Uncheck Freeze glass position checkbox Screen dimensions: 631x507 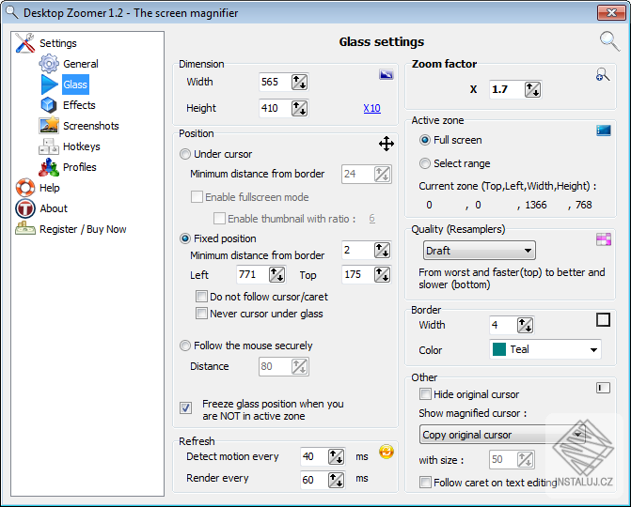coord(185,407)
